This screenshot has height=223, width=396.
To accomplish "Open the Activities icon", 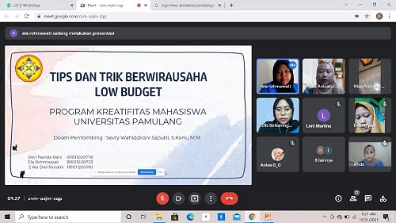I will tap(383, 199).
